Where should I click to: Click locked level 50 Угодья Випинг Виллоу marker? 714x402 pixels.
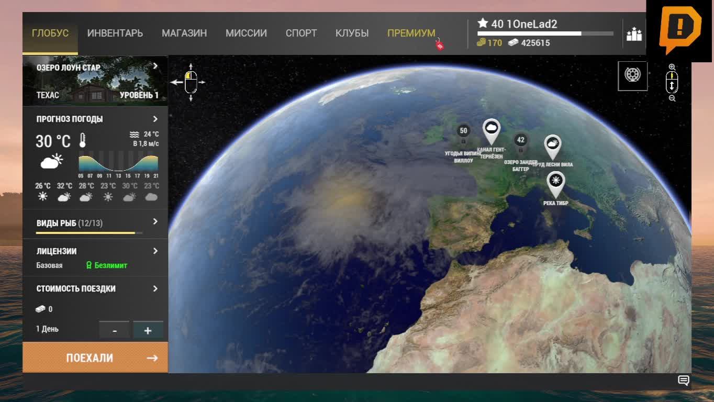pyautogui.click(x=463, y=131)
